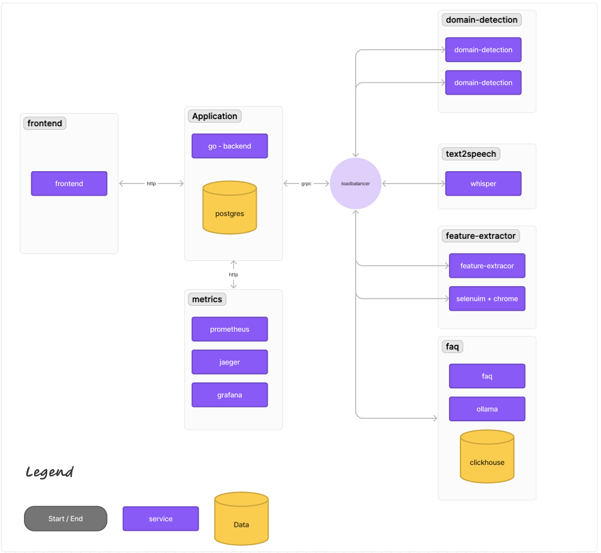Click the text2speech section title
Viewport: 601px width, 553px height.
(x=471, y=154)
